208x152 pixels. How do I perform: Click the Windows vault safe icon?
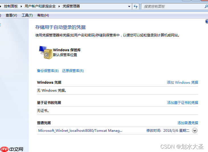[45, 52]
